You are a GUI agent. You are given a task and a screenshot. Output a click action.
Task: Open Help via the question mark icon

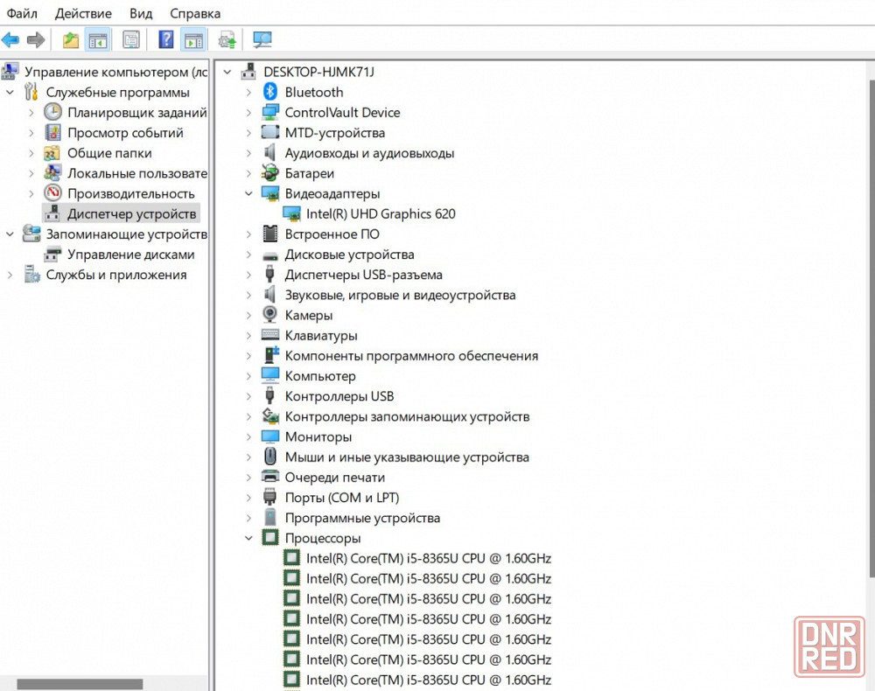pyautogui.click(x=166, y=39)
